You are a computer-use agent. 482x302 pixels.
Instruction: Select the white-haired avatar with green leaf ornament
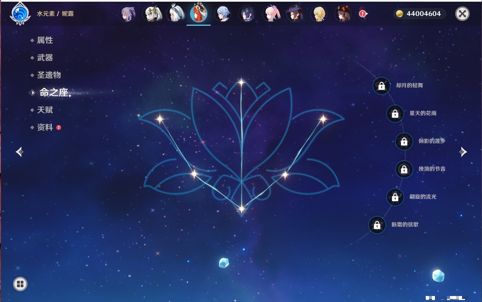pyautogui.click(x=152, y=14)
